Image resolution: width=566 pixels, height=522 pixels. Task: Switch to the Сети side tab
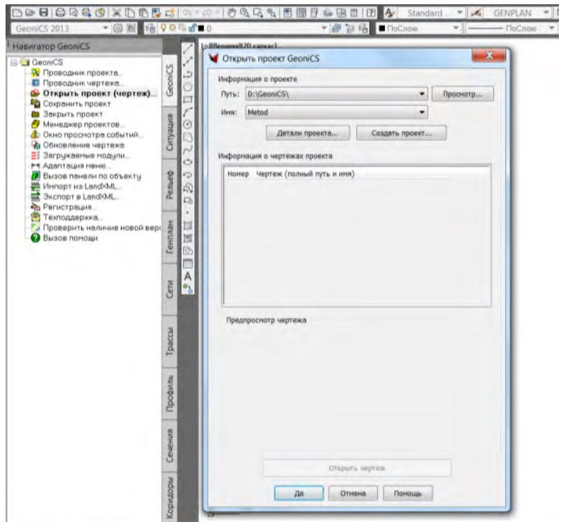pyautogui.click(x=170, y=289)
